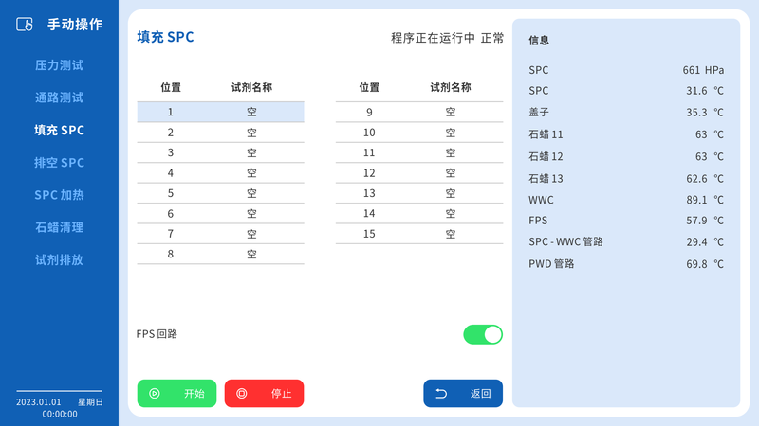Click the green 开始 button
This screenshot has width=759, height=426.
coord(176,393)
